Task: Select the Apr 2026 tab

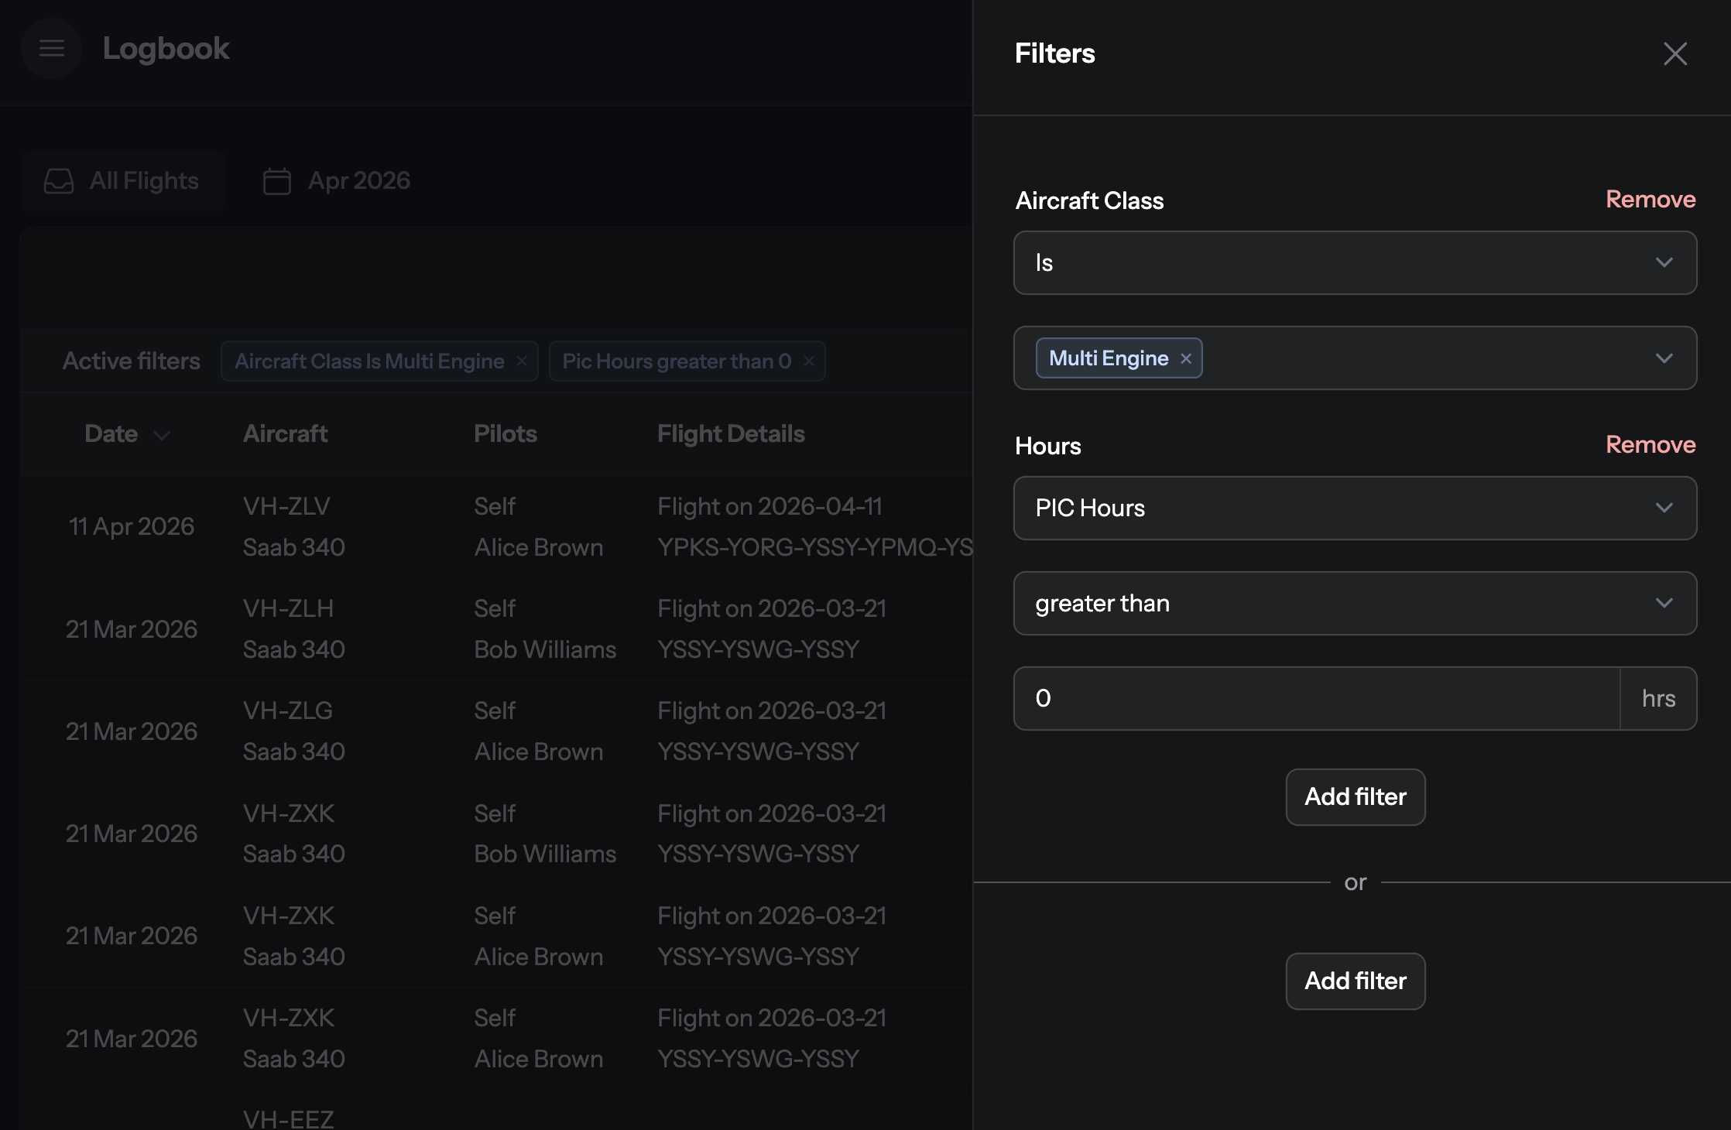Action: coord(337,181)
